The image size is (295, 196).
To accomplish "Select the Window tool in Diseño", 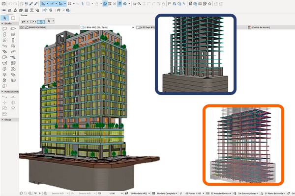I will (x=13, y=34).
